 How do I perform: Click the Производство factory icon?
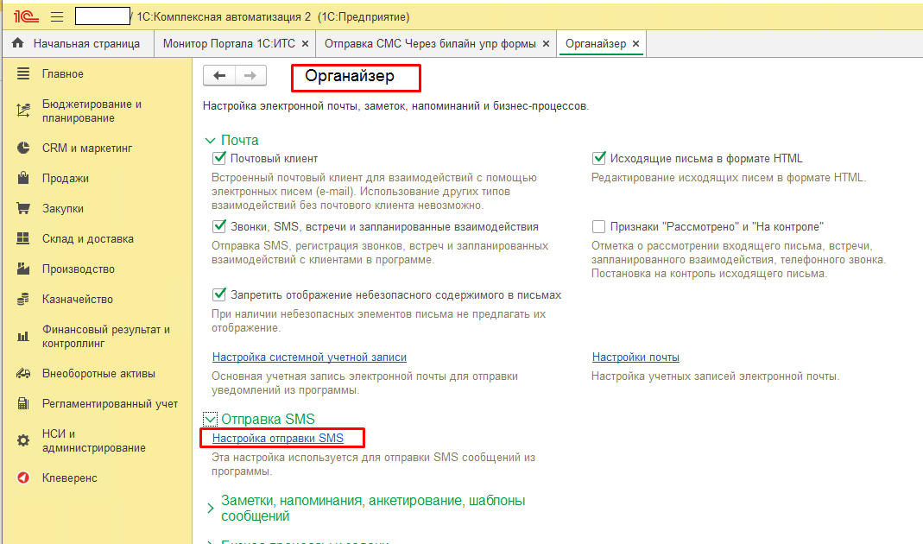[23, 269]
